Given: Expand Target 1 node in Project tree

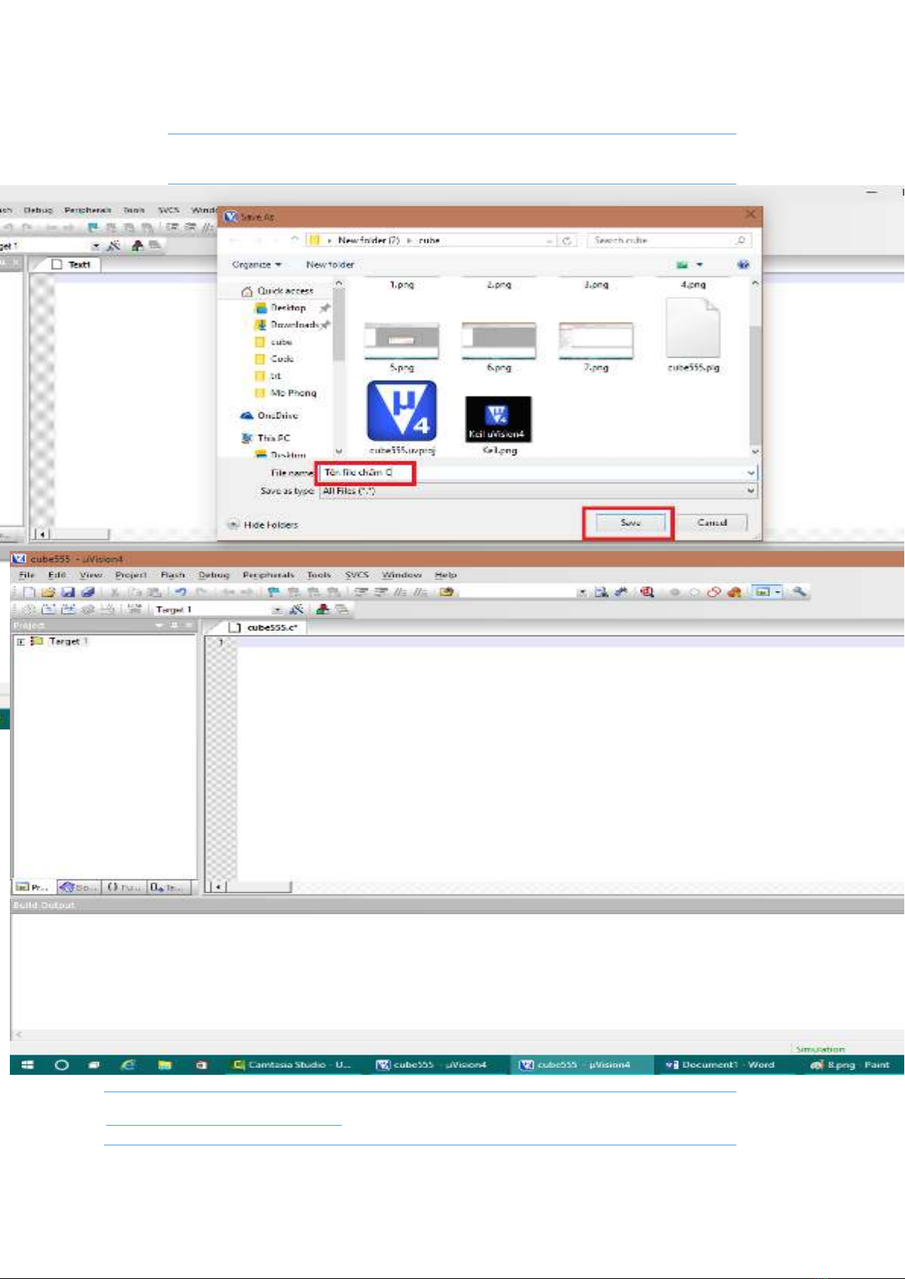Looking at the screenshot, I should (x=20, y=641).
